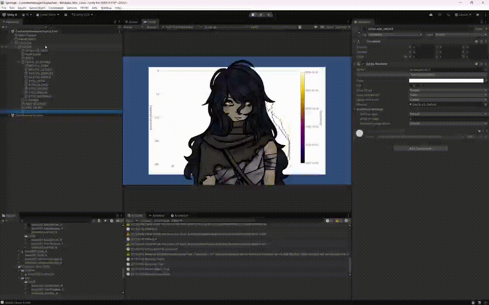Toggle the Sprite Renderer enabled checkbox
Image resolution: width=489 pixels, height=305 pixels.
pos(363,64)
